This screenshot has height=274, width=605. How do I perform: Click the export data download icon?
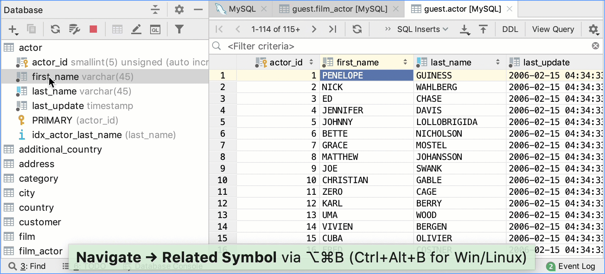[465, 29]
